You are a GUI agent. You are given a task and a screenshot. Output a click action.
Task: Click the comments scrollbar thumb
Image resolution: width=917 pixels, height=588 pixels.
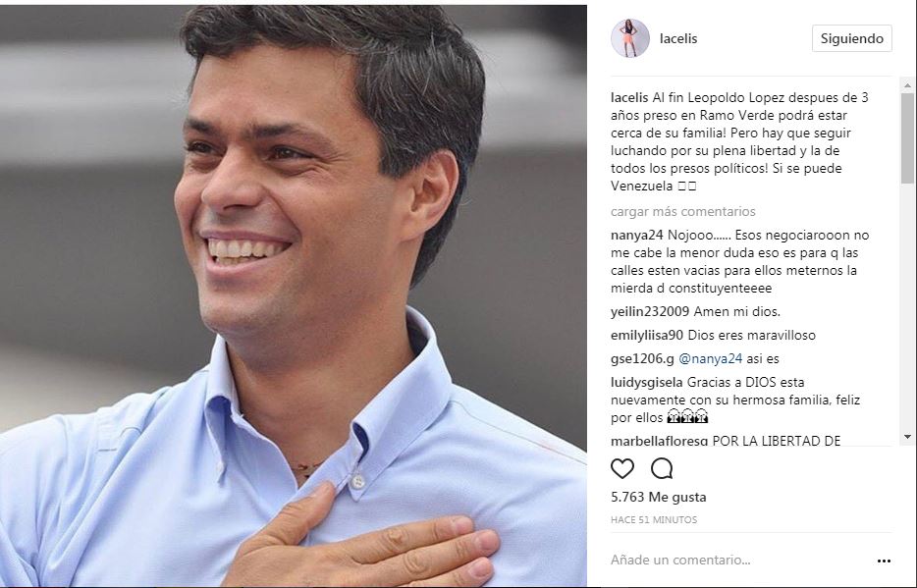907,138
